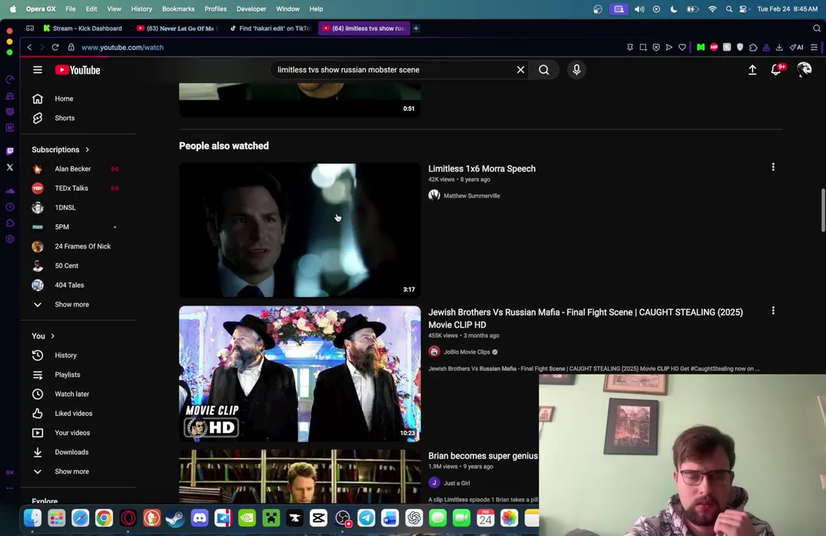This screenshot has width=826, height=536.
Task: Play Jewish Brothers Movie Clip thumbnail
Action: (299, 374)
